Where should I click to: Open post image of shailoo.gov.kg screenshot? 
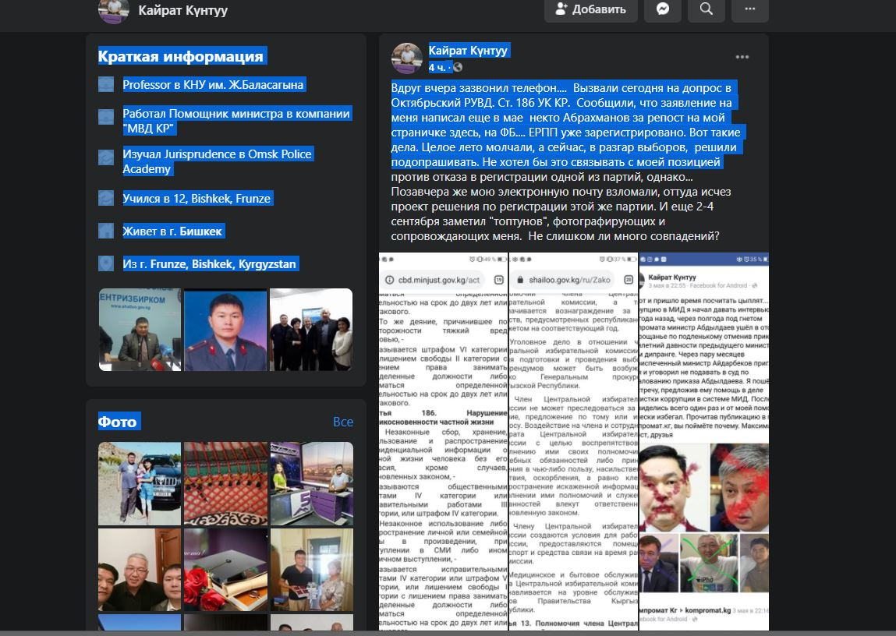(573, 441)
